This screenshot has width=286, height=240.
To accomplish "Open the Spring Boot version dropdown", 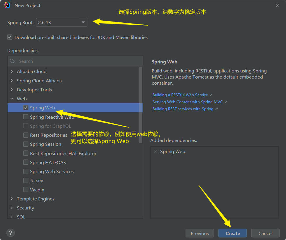I will (x=62, y=22).
